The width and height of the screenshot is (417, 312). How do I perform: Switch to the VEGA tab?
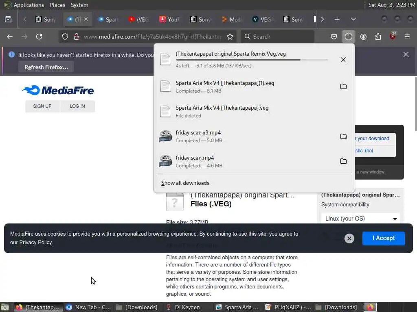point(263,19)
